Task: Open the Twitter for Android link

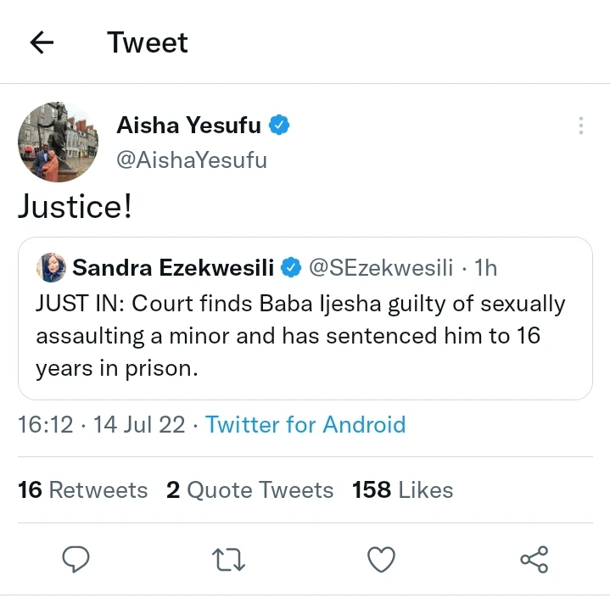Action: 305,424
